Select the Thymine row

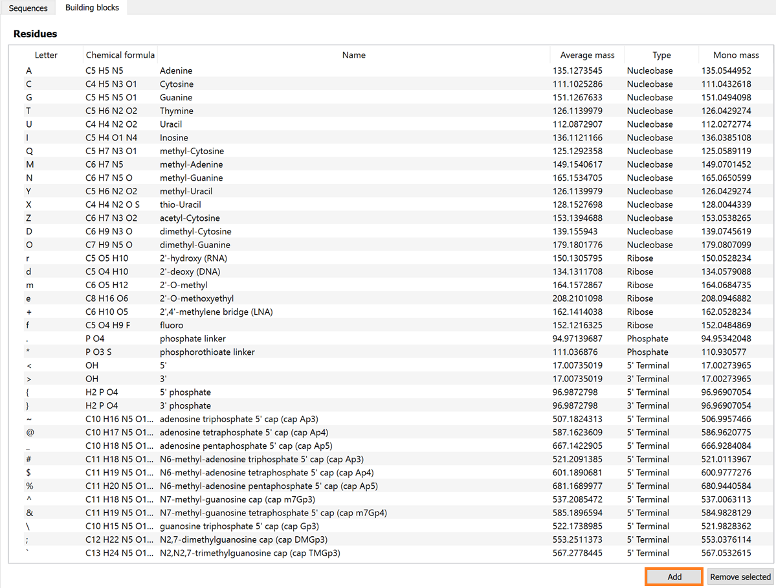259,111
